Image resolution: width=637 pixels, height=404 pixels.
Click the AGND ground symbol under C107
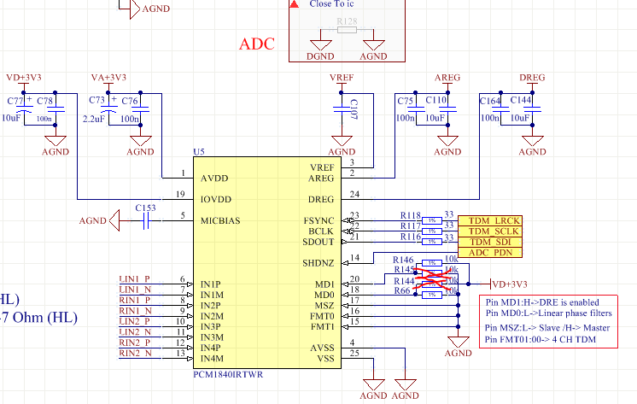click(342, 141)
